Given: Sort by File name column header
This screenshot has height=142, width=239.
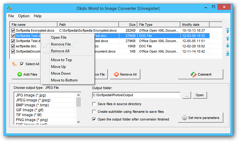Looking at the screenshot, I should pyautogui.click(x=33, y=25).
